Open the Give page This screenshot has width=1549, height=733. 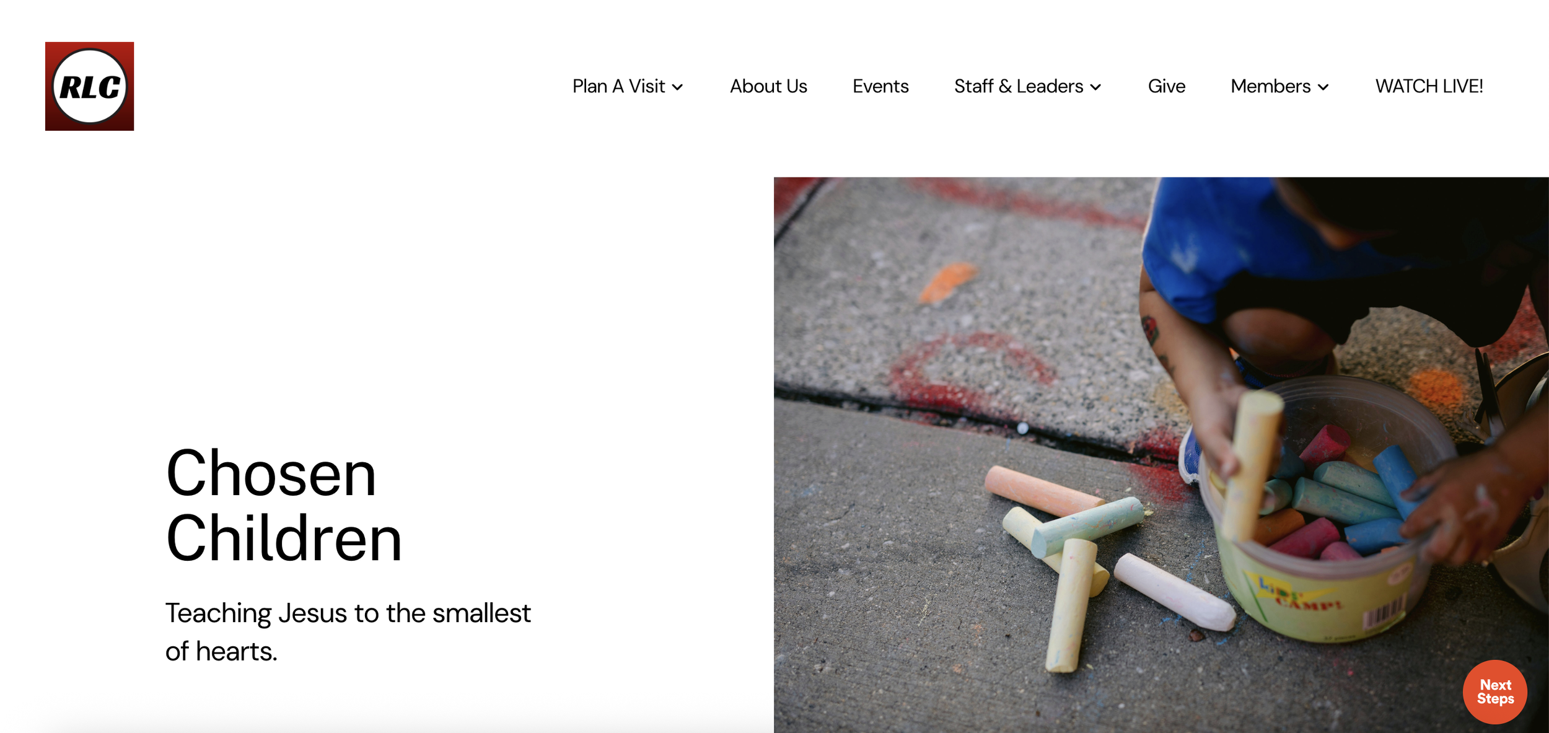[1166, 86]
